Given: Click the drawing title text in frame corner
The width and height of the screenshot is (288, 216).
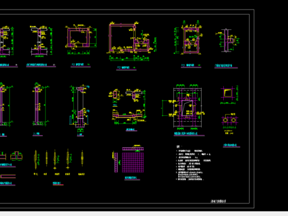Looking at the screenshot, I should [x=218, y=201].
